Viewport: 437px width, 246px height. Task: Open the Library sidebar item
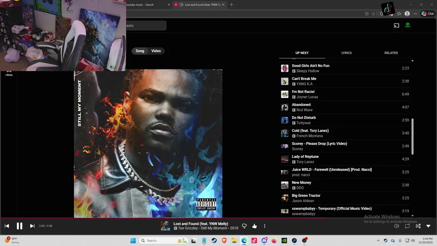click(9, 73)
